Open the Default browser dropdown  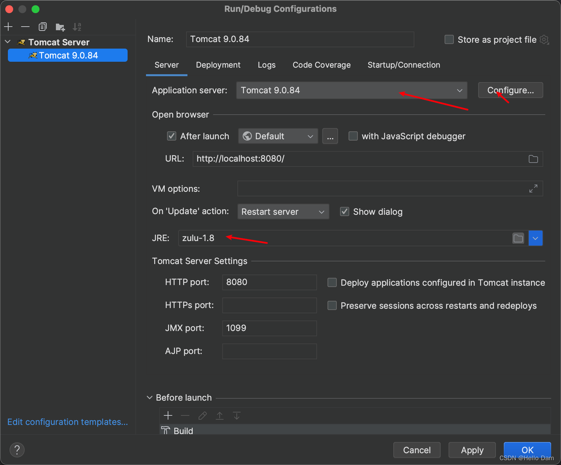[278, 136]
